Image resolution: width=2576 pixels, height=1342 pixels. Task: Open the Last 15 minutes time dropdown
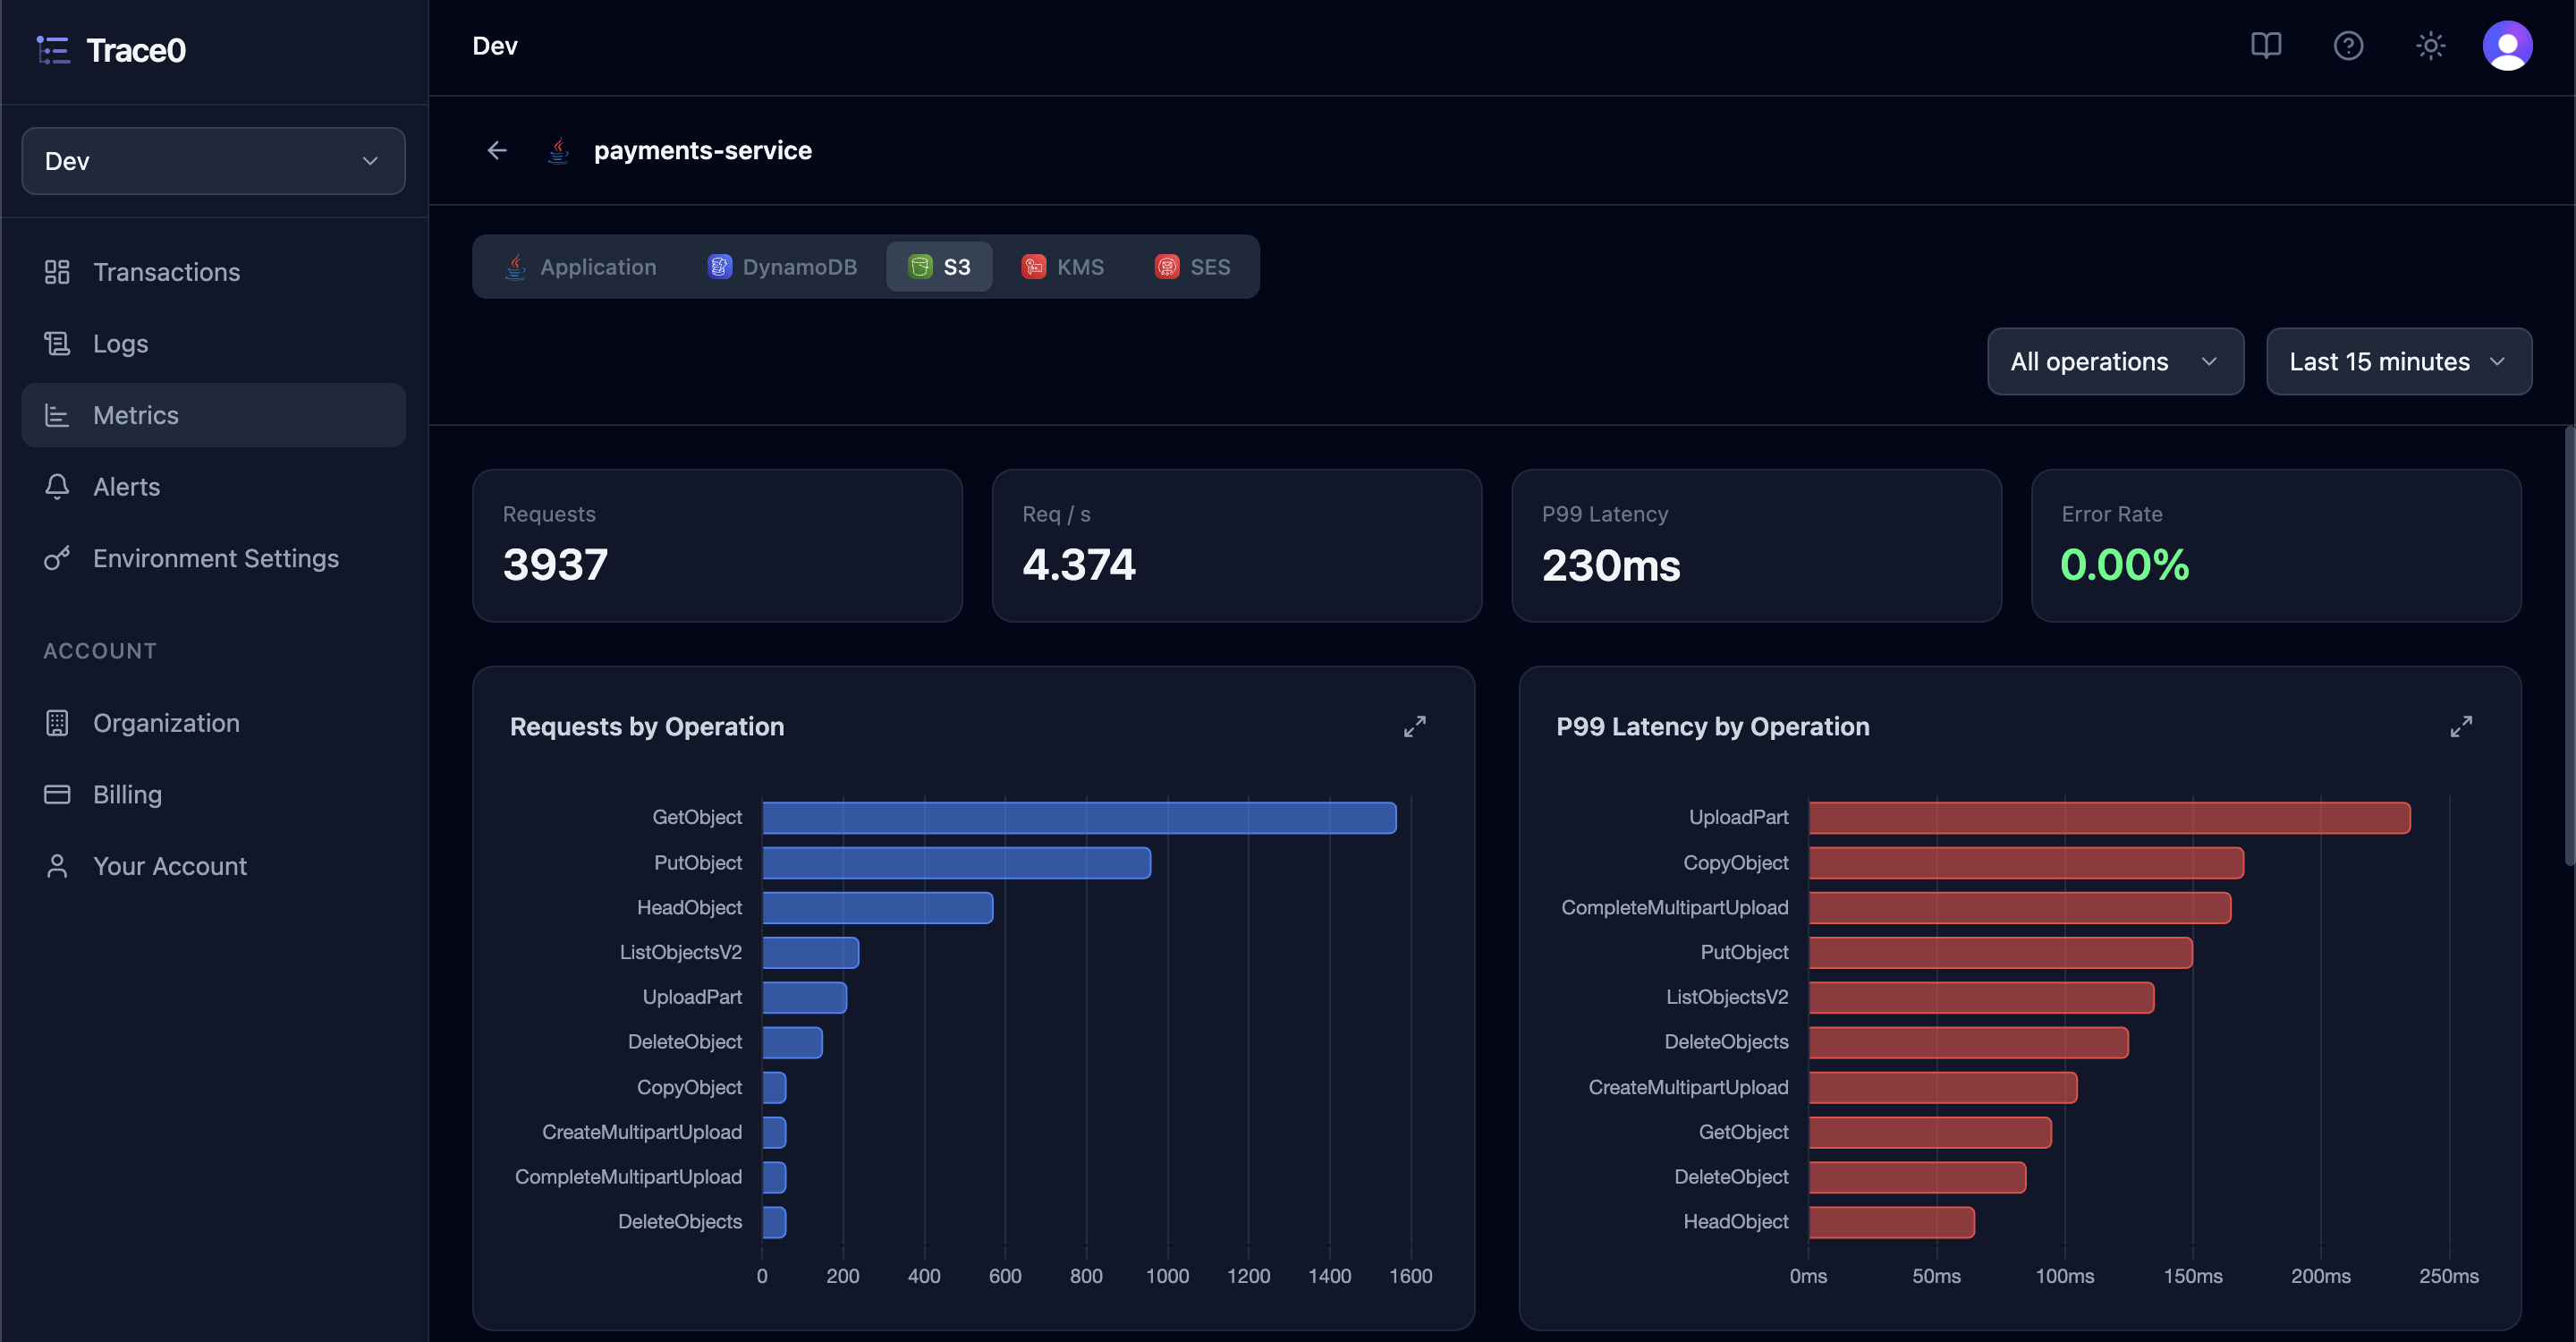click(2398, 362)
